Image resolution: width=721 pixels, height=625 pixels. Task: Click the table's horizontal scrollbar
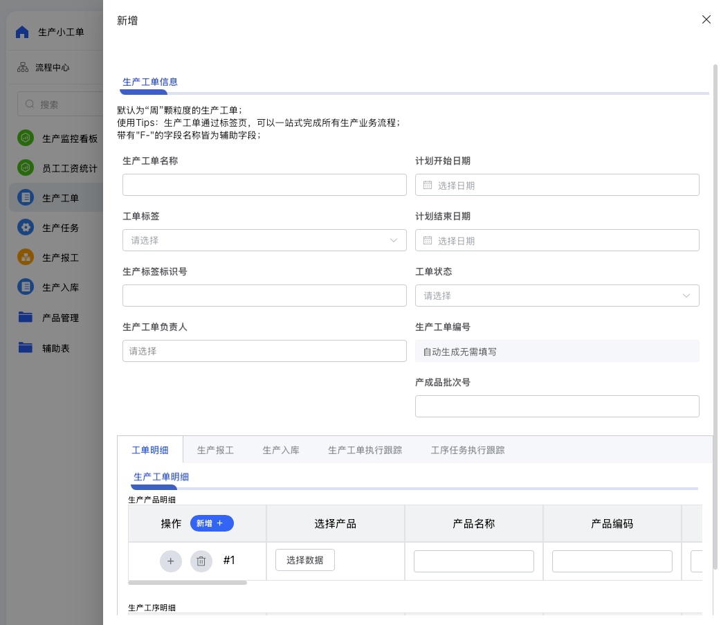tap(188, 583)
